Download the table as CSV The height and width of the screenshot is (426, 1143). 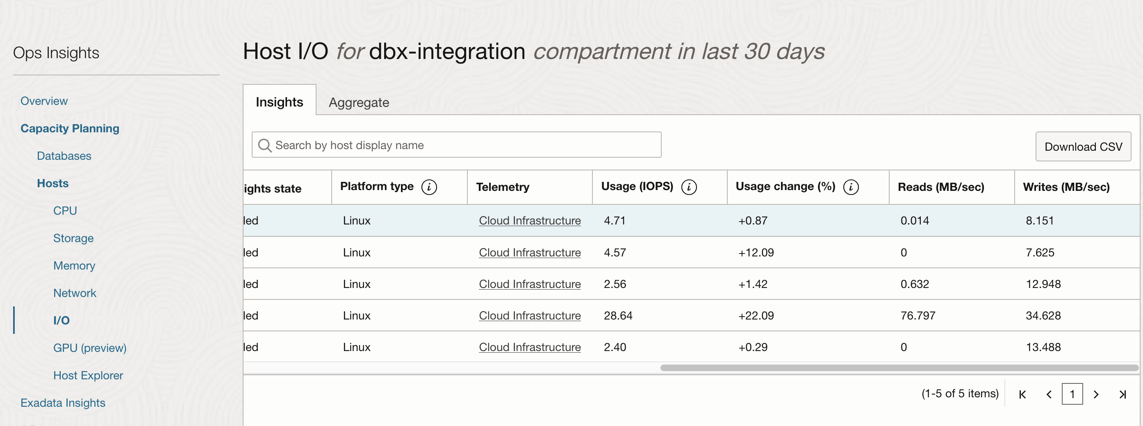(1083, 146)
